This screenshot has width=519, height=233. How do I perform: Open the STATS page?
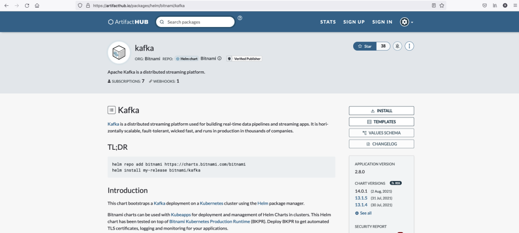pyautogui.click(x=328, y=22)
